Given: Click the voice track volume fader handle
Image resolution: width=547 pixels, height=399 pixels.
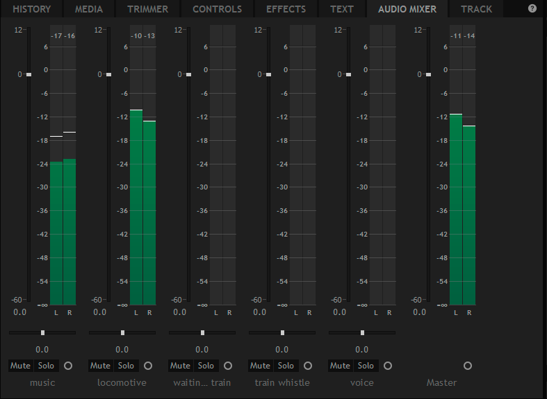Looking at the screenshot, I should point(348,74).
